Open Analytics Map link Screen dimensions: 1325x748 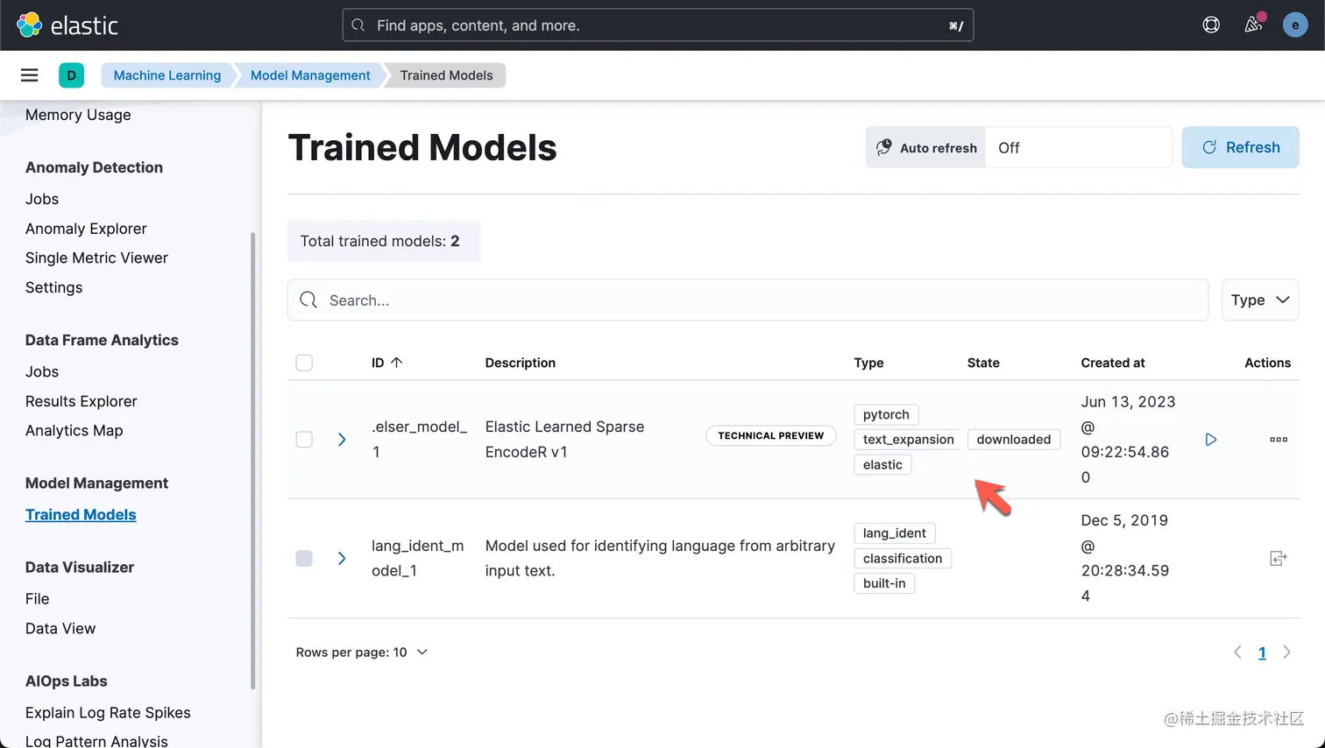(74, 430)
